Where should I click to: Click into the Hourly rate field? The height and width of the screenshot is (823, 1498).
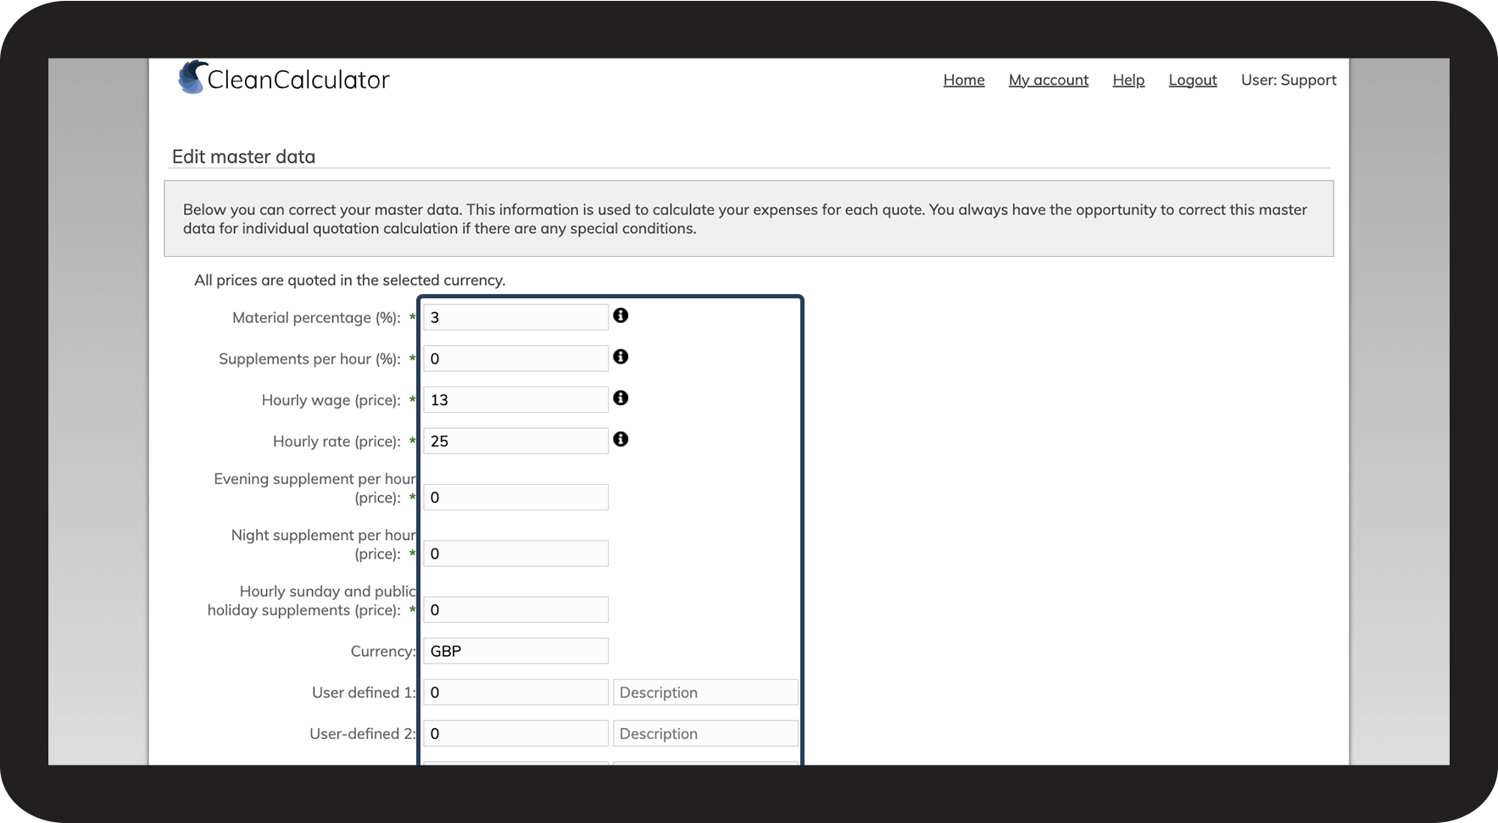[515, 441]
